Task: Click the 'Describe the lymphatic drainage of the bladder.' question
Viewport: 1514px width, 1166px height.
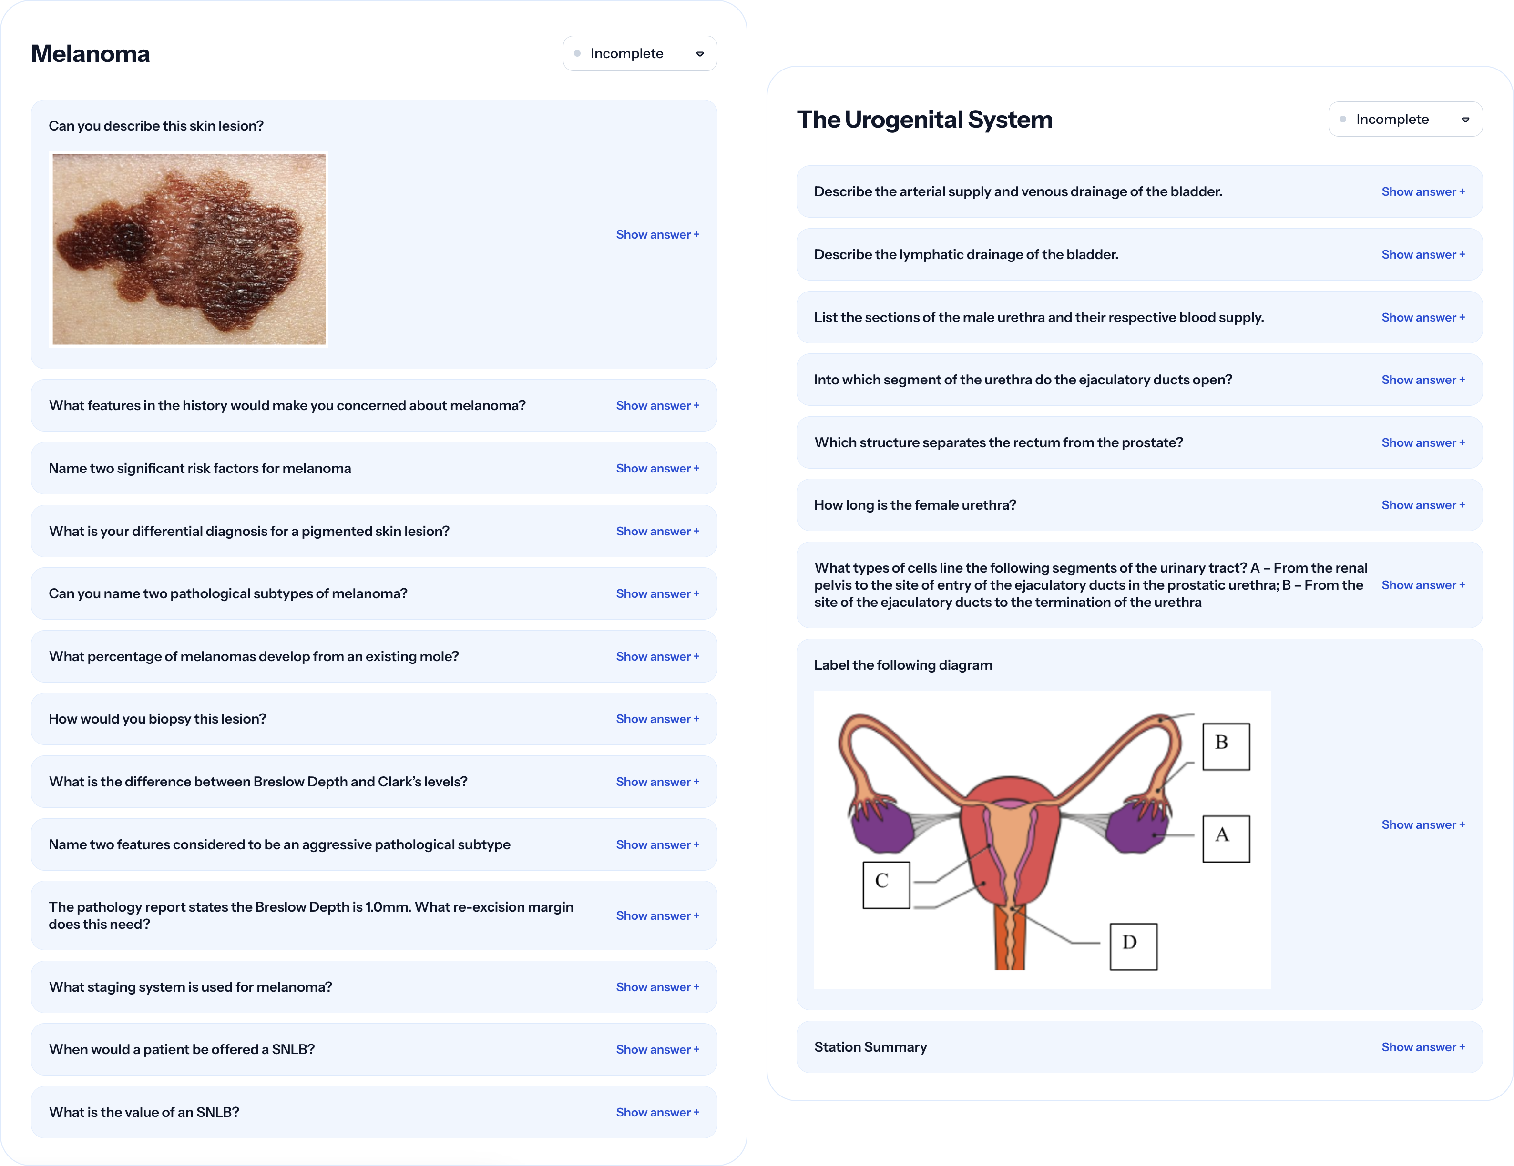Action: tap(966, 255)
